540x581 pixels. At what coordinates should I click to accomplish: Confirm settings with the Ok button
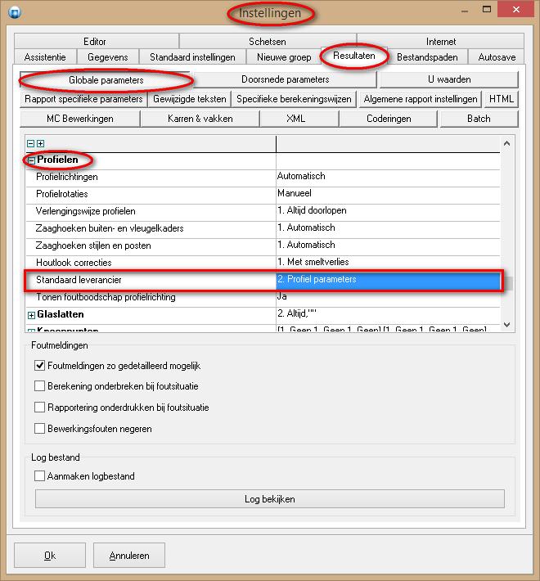[50, 555]
